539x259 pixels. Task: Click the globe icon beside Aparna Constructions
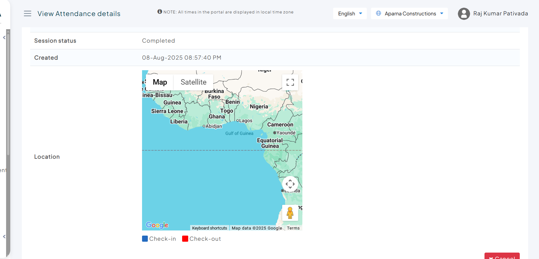(378, 13)
